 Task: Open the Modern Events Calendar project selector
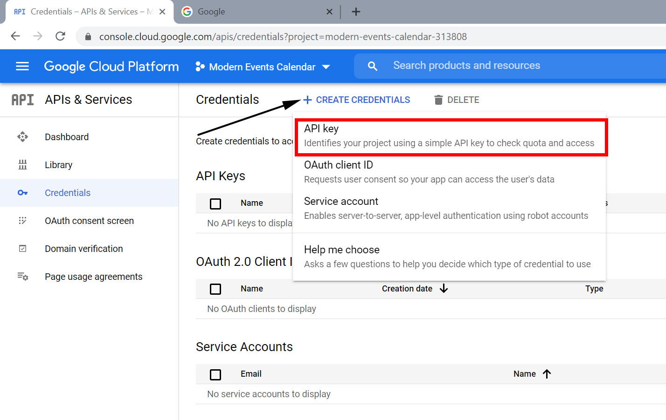click(263, 67)
